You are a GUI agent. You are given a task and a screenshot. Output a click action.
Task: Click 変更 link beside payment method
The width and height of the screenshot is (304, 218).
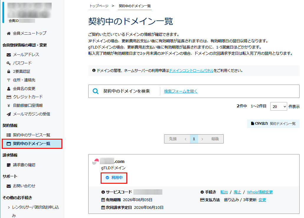(262, 200)
